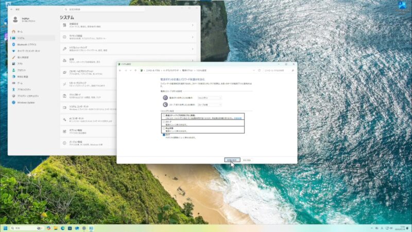Screen dimensions: 412x232
Task: Open Microsoft Edge from the taskbar
Action: click(63, 228)
